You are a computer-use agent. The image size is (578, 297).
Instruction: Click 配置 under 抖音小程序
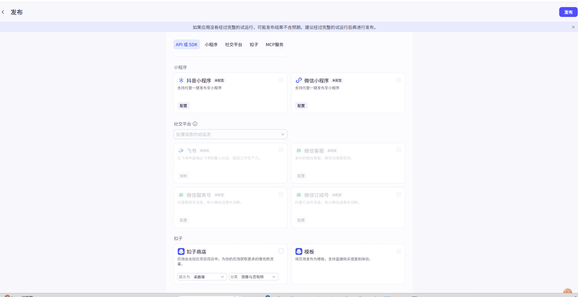pyautogui.click(x=183, y=106)
